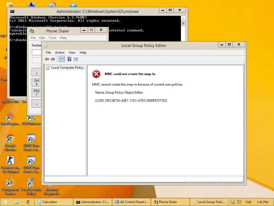Click the Windows Start button
The width and height of the screenshot is (274, 206).
[x=5, y=202]
